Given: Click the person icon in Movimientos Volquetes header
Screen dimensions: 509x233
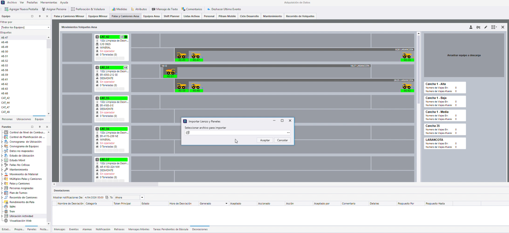Looking at the screenshot, I should [x=471, y=27].
